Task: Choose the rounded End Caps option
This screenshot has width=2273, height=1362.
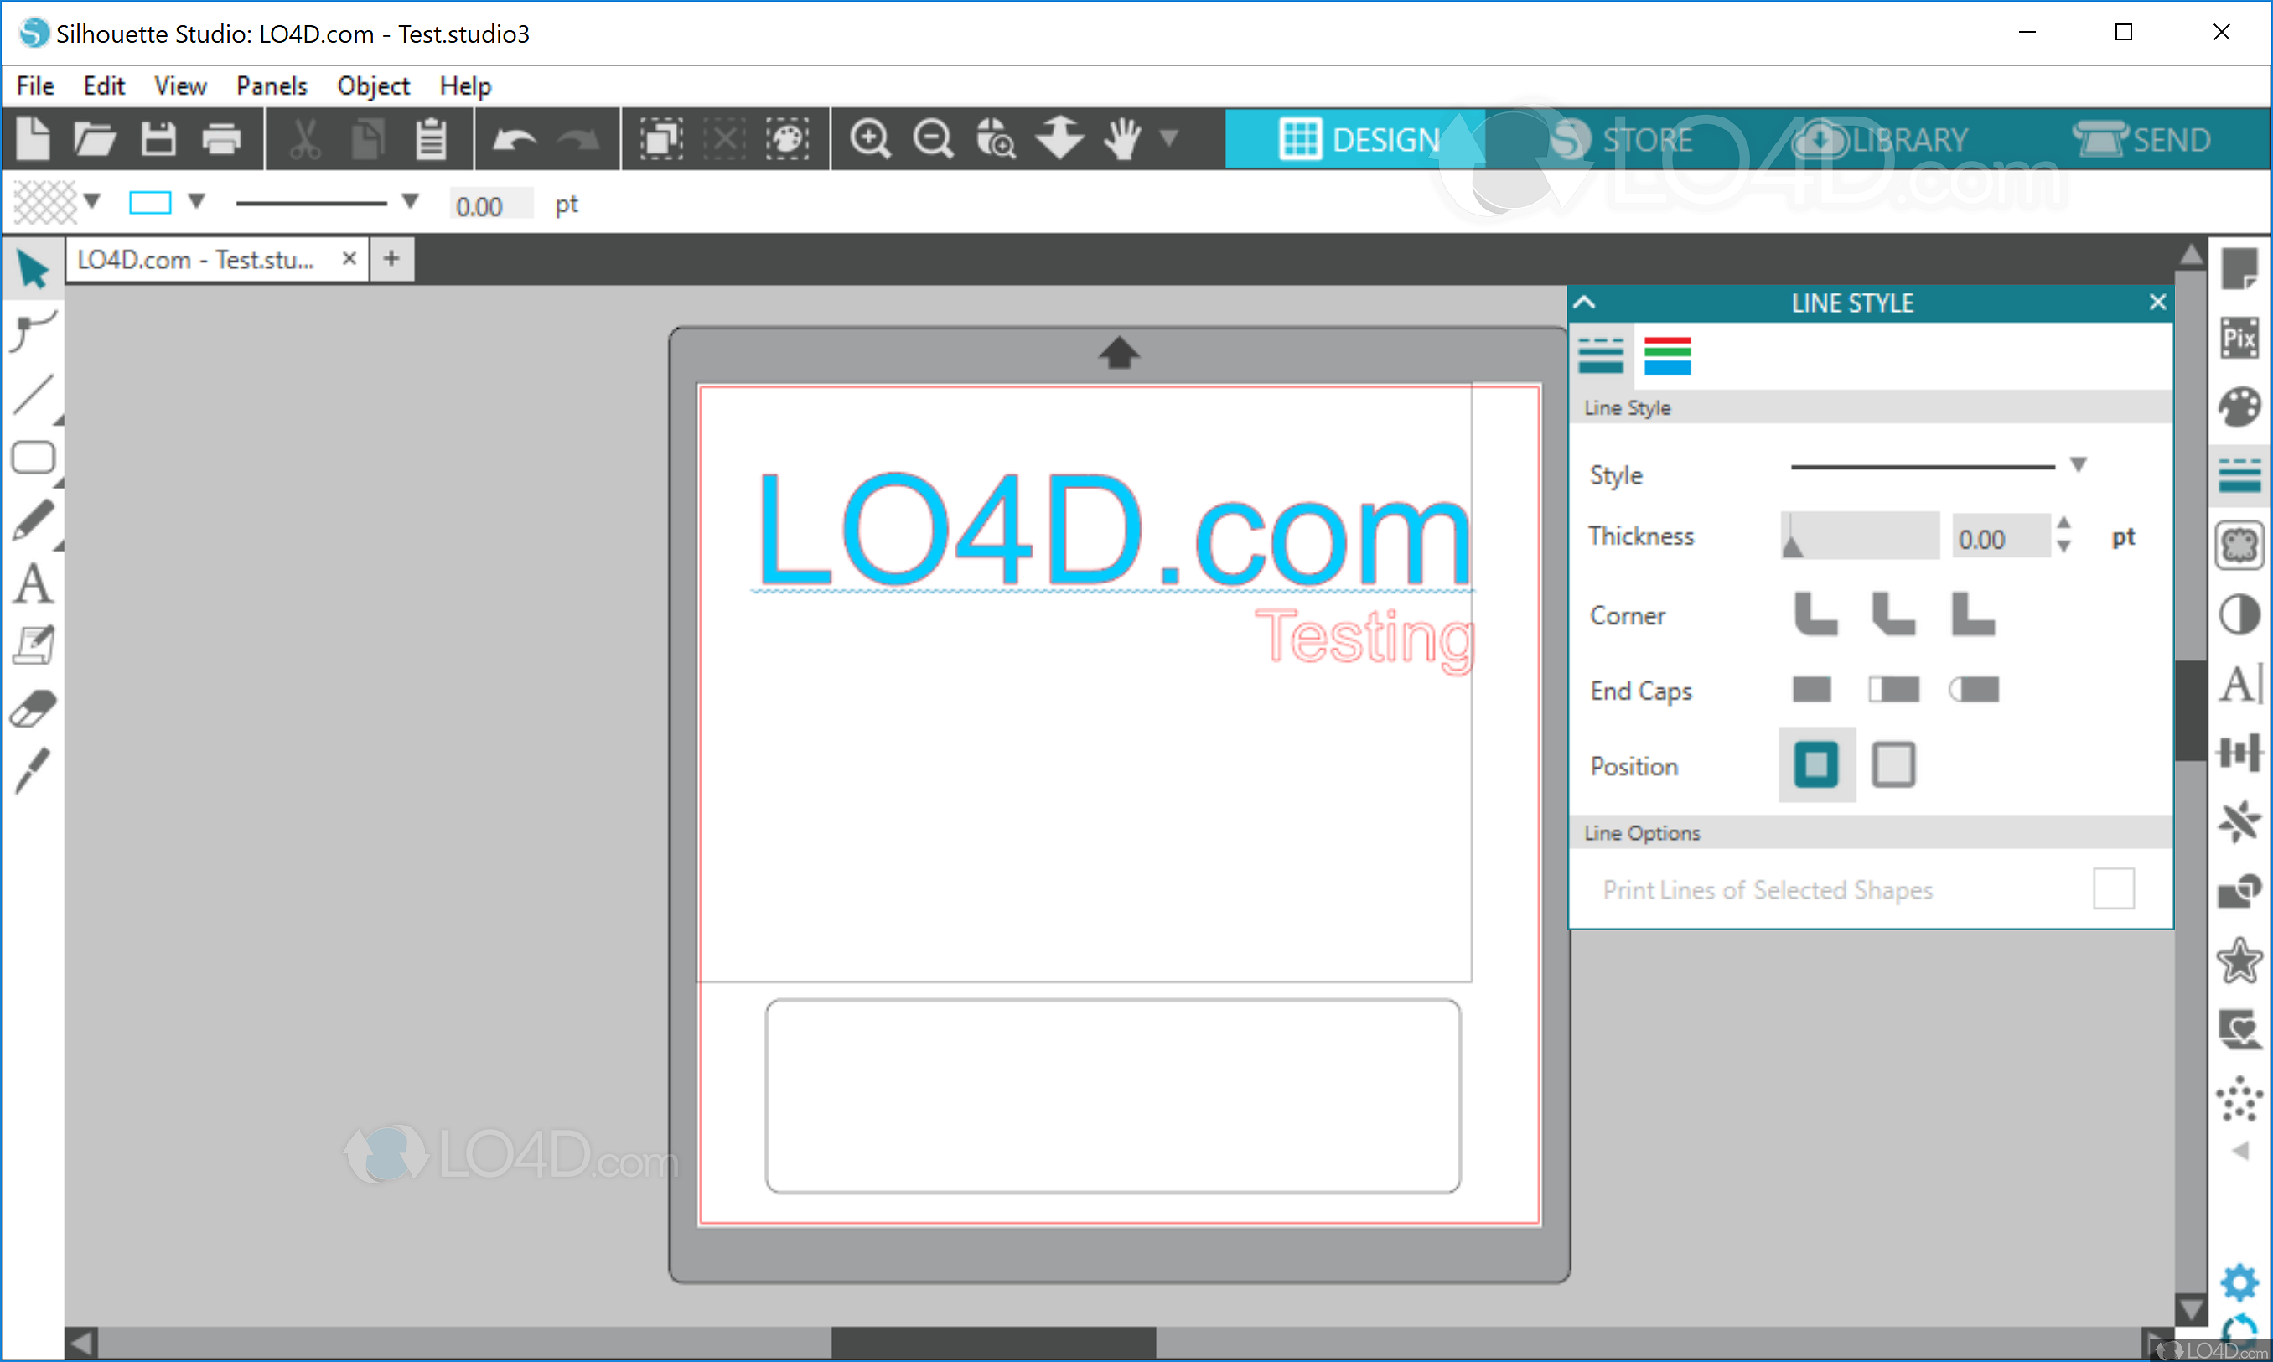Action: 1974,690
